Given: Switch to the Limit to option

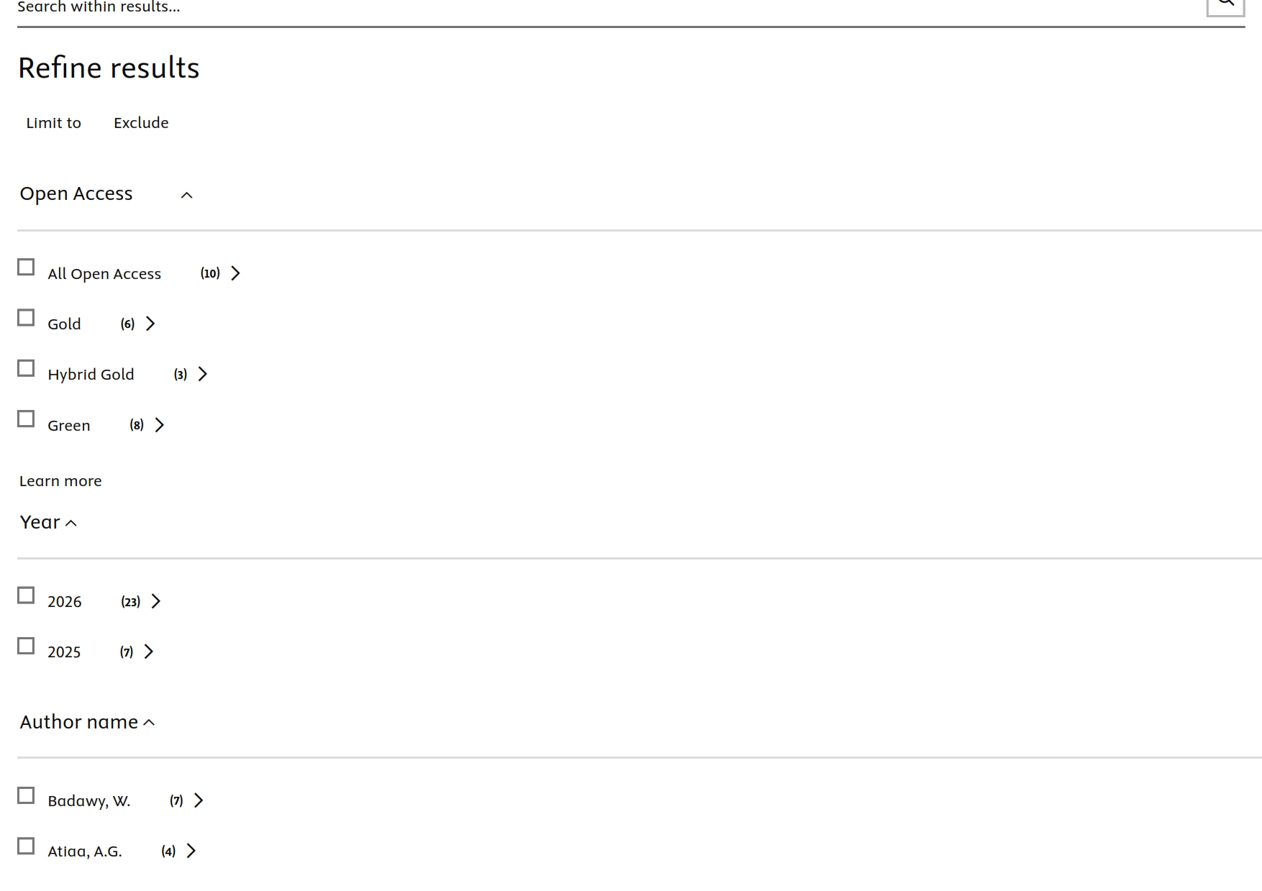Looking at the screenshot, I should (54, 123).
